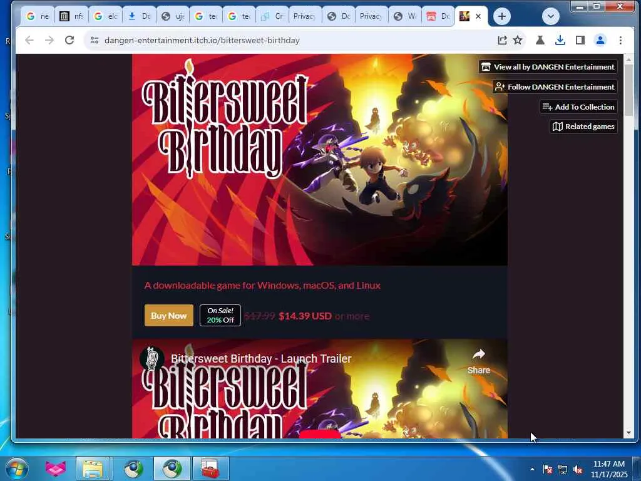This screenshot has width=641, height=481.
Task: Open the Chrome three-dot menu
Action: tap(620, 40)
